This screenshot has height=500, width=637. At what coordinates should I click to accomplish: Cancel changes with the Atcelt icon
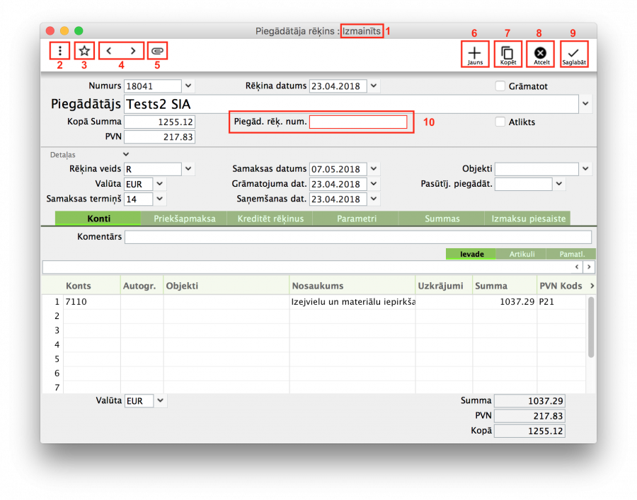click(541, 54)
